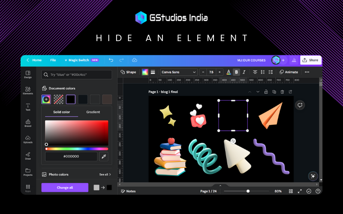The height and width of the screenshot is (214, 343).
Task: Click the rainbow hue slider
Action: pos(77,149)
